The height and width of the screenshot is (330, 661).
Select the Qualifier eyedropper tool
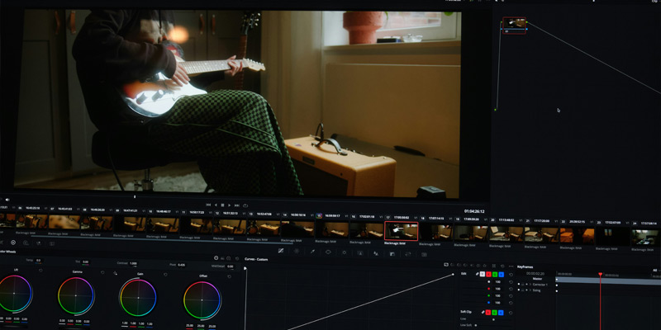click(x=312, y=251)
